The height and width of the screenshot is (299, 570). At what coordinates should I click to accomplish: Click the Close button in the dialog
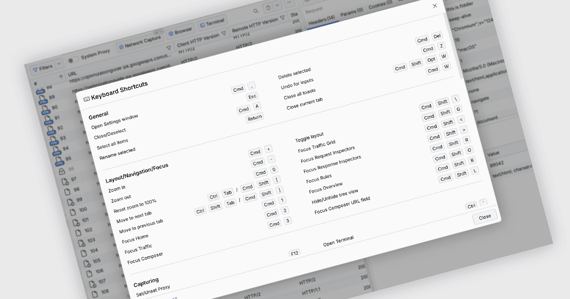[485, 217]
